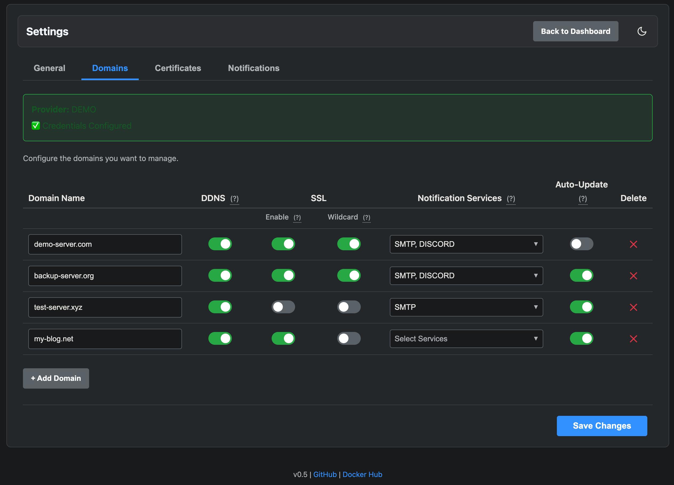
Task: Enable Auto-Update for demo-server.com
Action: 581,244
